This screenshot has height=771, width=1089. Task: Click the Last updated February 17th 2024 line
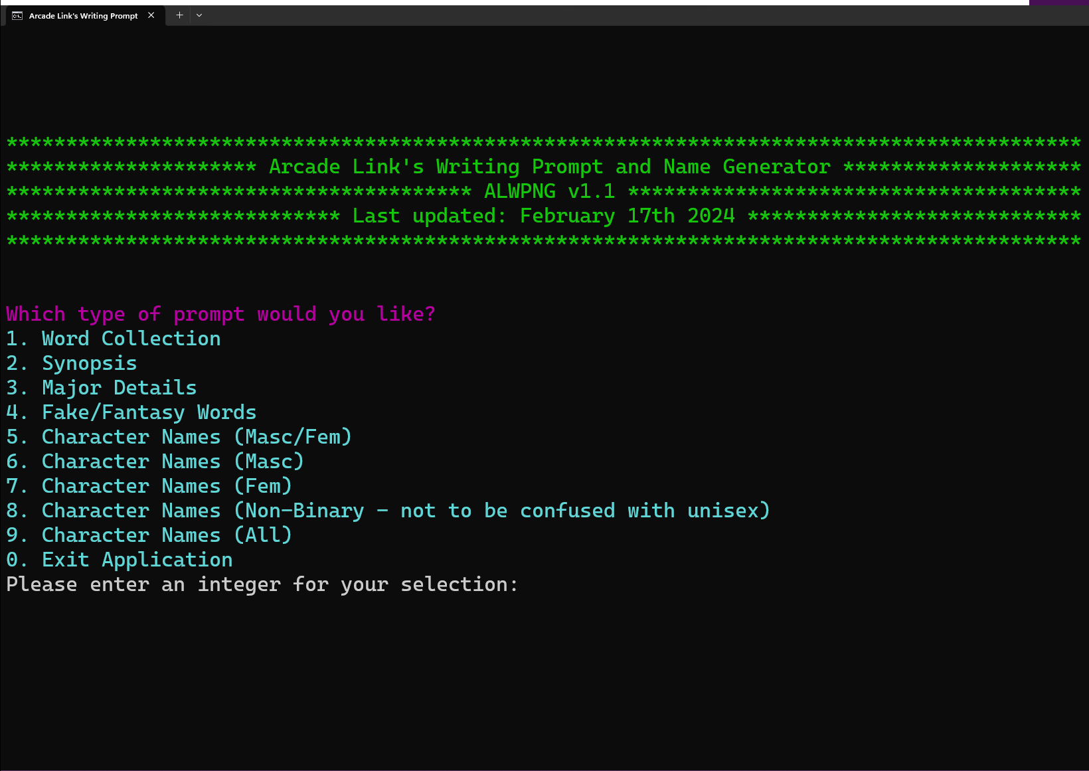click(543, 215)
